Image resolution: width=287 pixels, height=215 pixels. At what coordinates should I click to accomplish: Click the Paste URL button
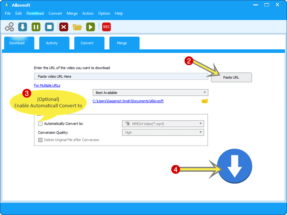(x=231, y=77)
